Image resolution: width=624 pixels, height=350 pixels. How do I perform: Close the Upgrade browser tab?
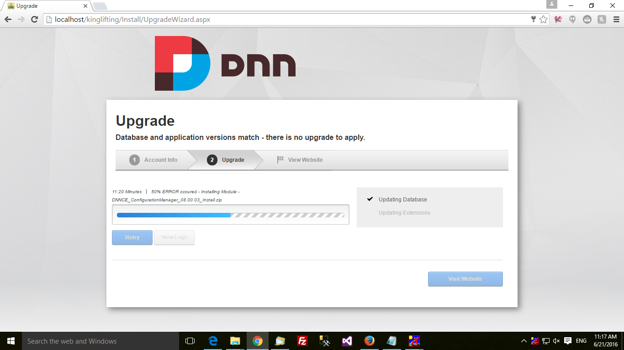click(x=85, y=6)
